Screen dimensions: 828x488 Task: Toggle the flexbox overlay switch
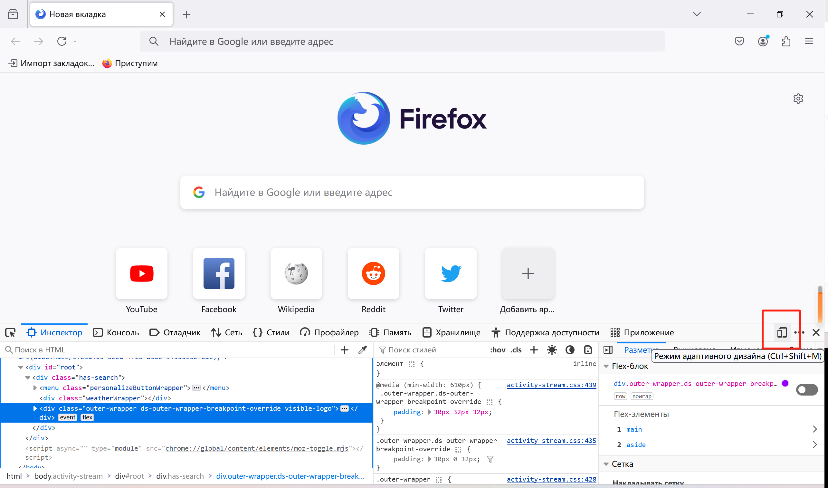click(x=807, y=390)
